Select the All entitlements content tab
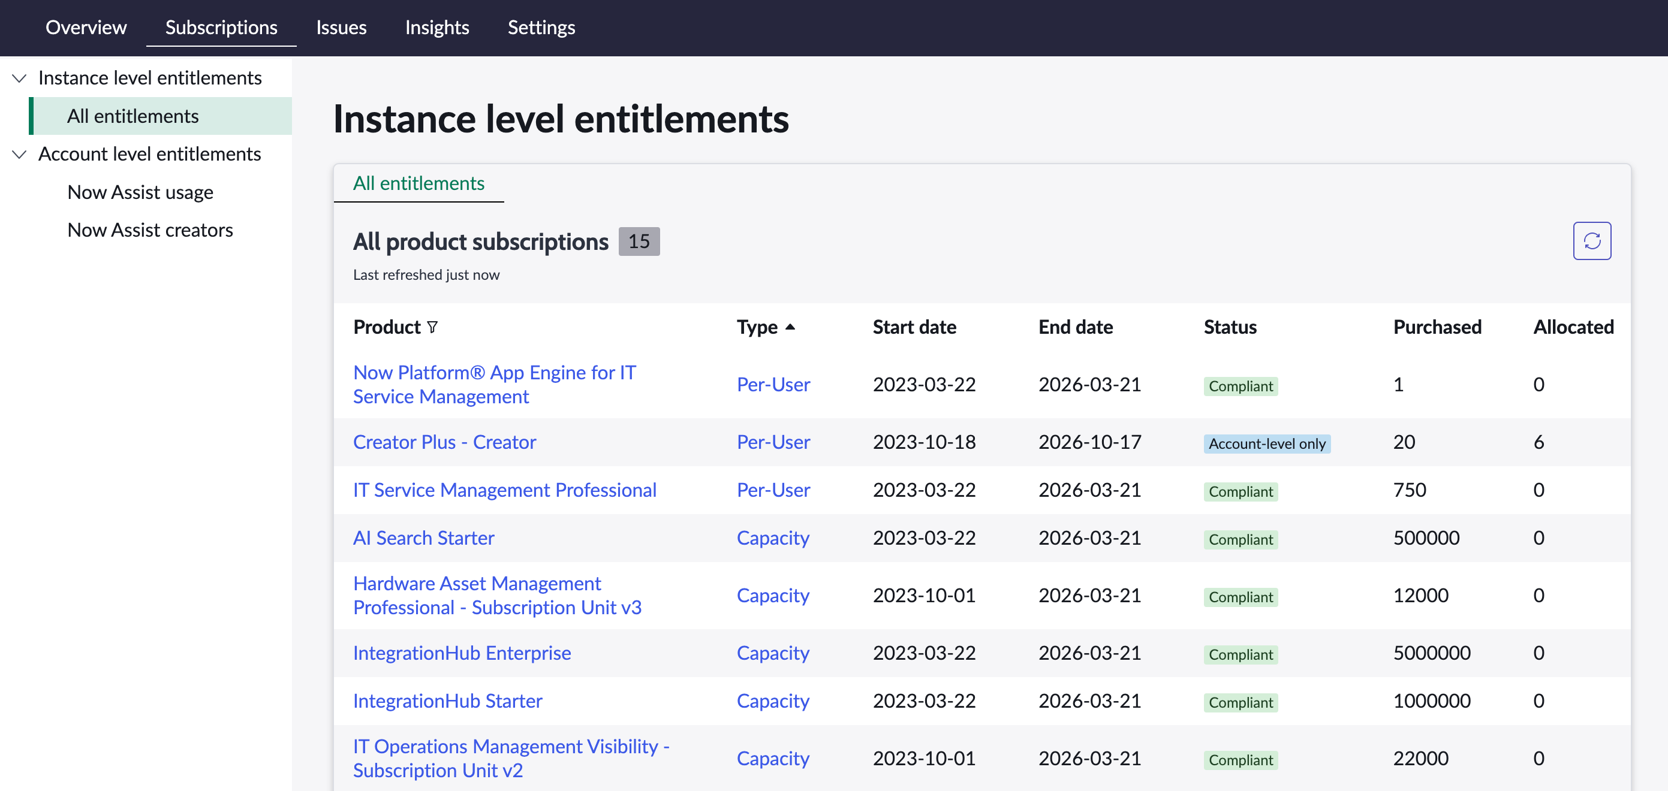 [x=419, y=183]
